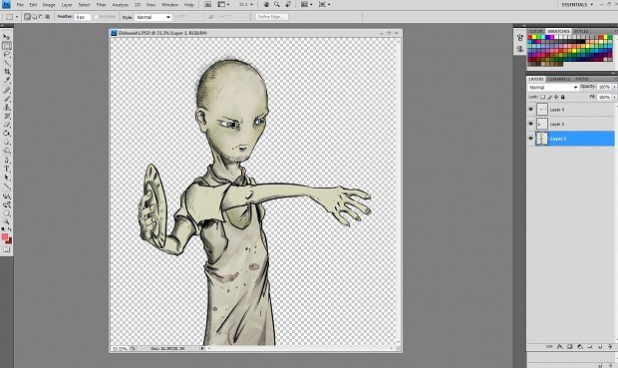Open the Screen Mode dropdown
The height and width of the screenshot is (368, 618).
coord(324,5)
